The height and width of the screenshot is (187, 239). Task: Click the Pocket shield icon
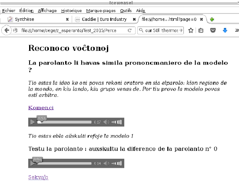coord(213,30)
